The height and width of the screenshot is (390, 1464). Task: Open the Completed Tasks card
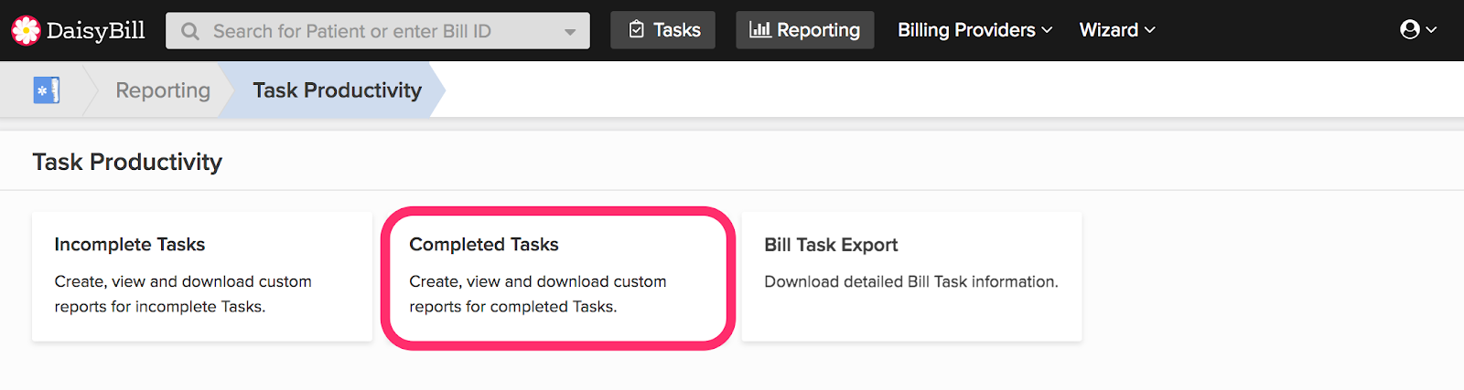click(558, 277)
